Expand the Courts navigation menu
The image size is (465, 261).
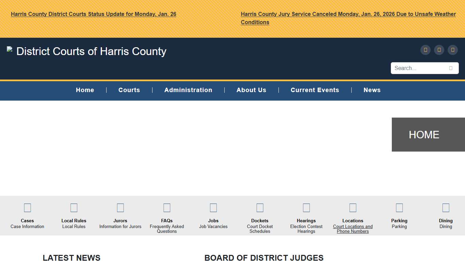pos(129,90)
